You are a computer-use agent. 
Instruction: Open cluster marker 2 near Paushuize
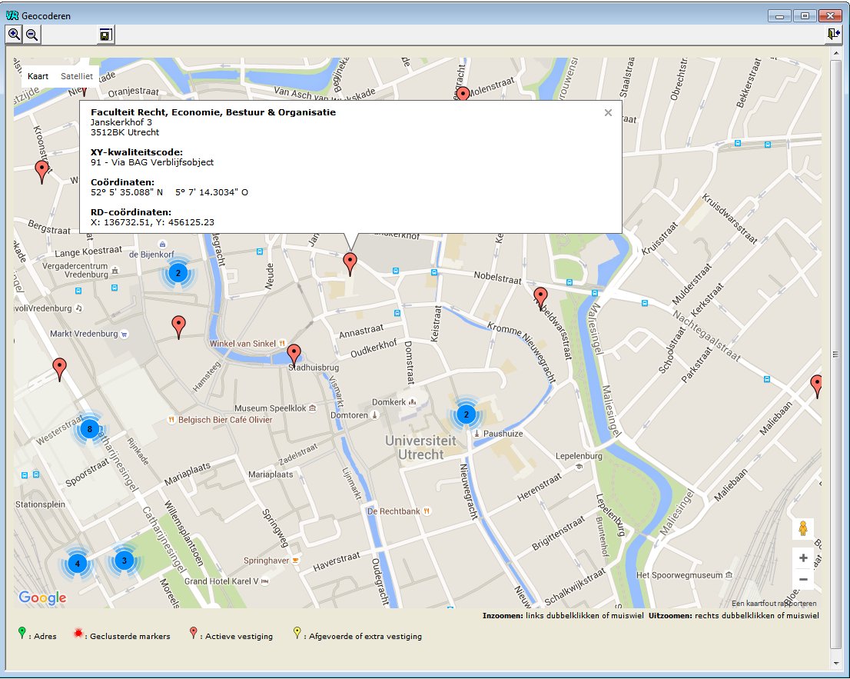466,414
